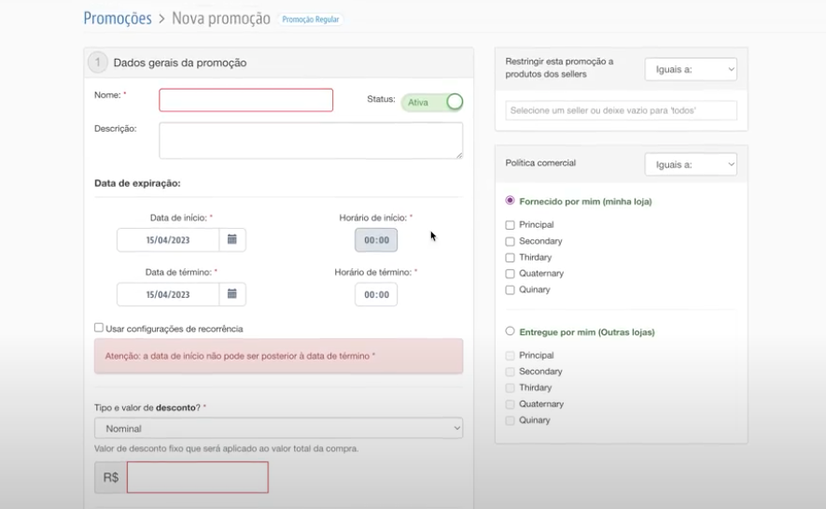Click the Data de início date field
This screenshot has width=826, height=509.
point(168,240)
